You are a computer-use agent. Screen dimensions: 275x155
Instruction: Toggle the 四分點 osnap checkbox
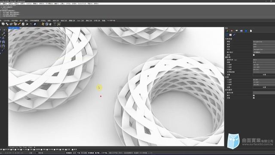pos(47,149)
